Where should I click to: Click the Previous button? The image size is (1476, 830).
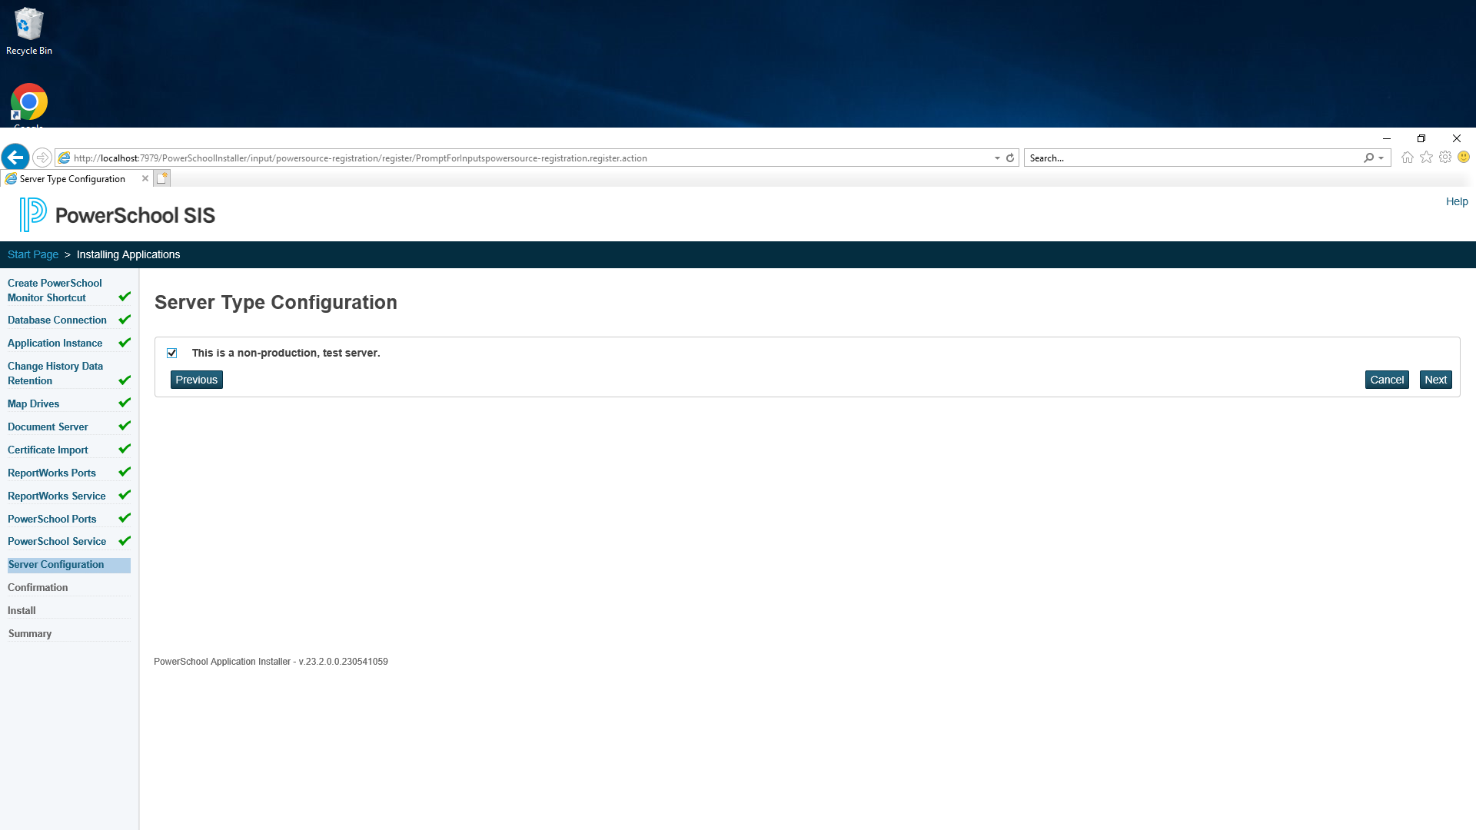(197, 380)
